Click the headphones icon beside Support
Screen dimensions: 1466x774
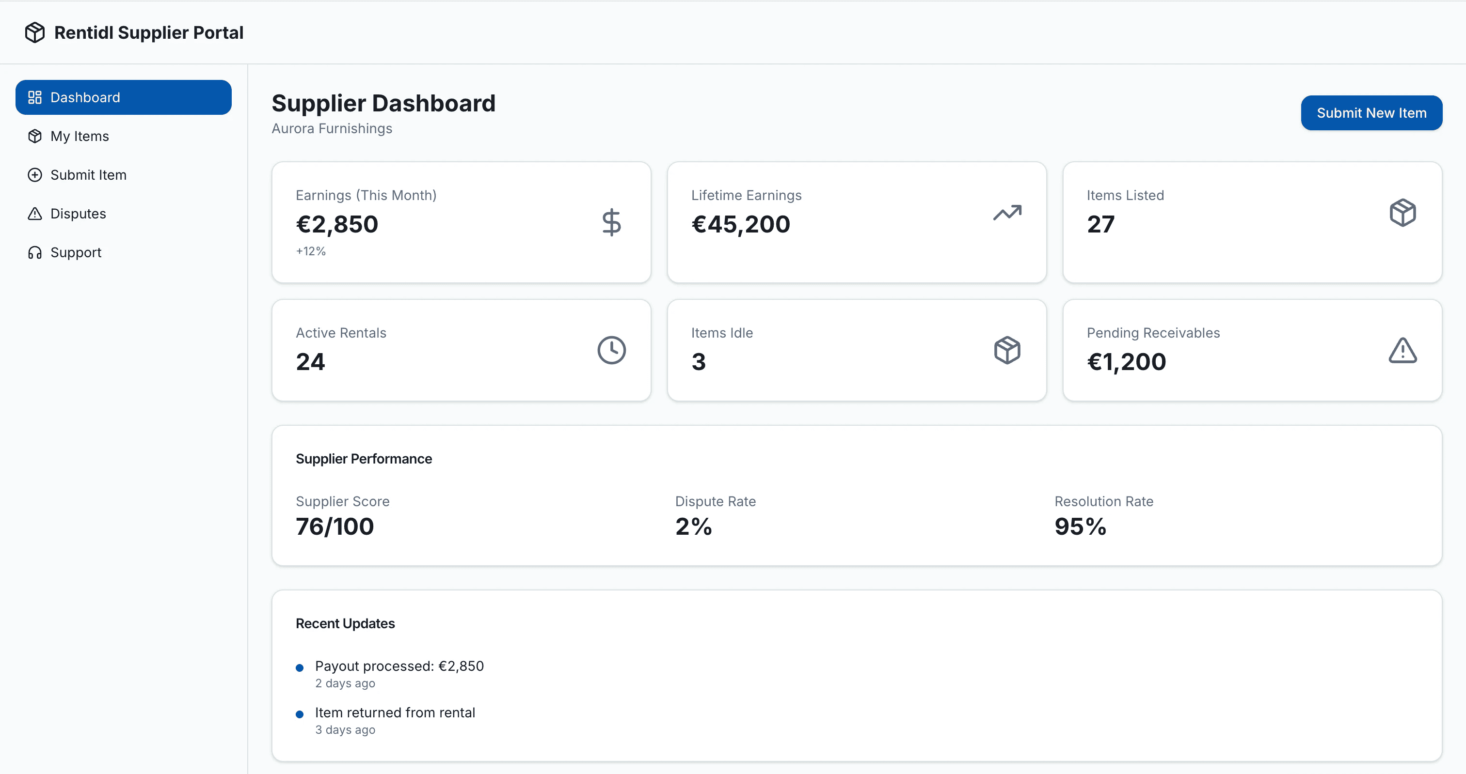pyautogui.click(x=35, y=252)
